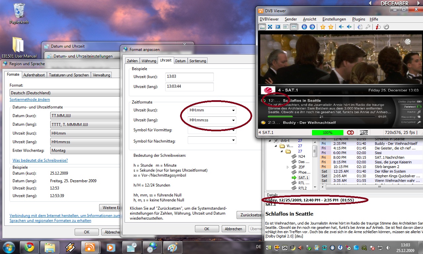
Task: Select 'Sissi' 6:00 PM EPG entry
Action: [372, 153]
